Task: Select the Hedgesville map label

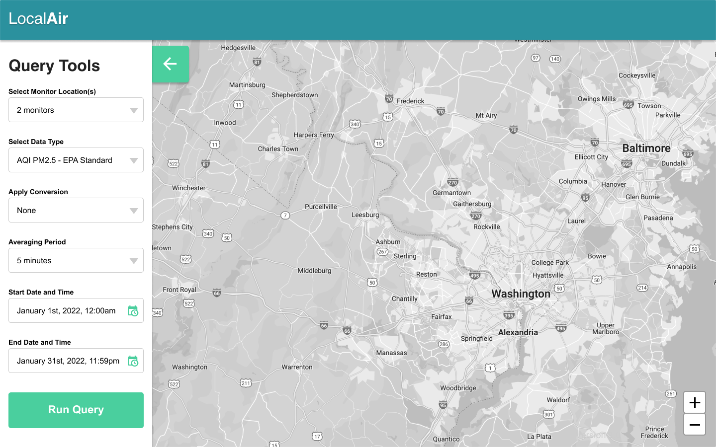Action: pyautogui.click(x=238, y=48)
